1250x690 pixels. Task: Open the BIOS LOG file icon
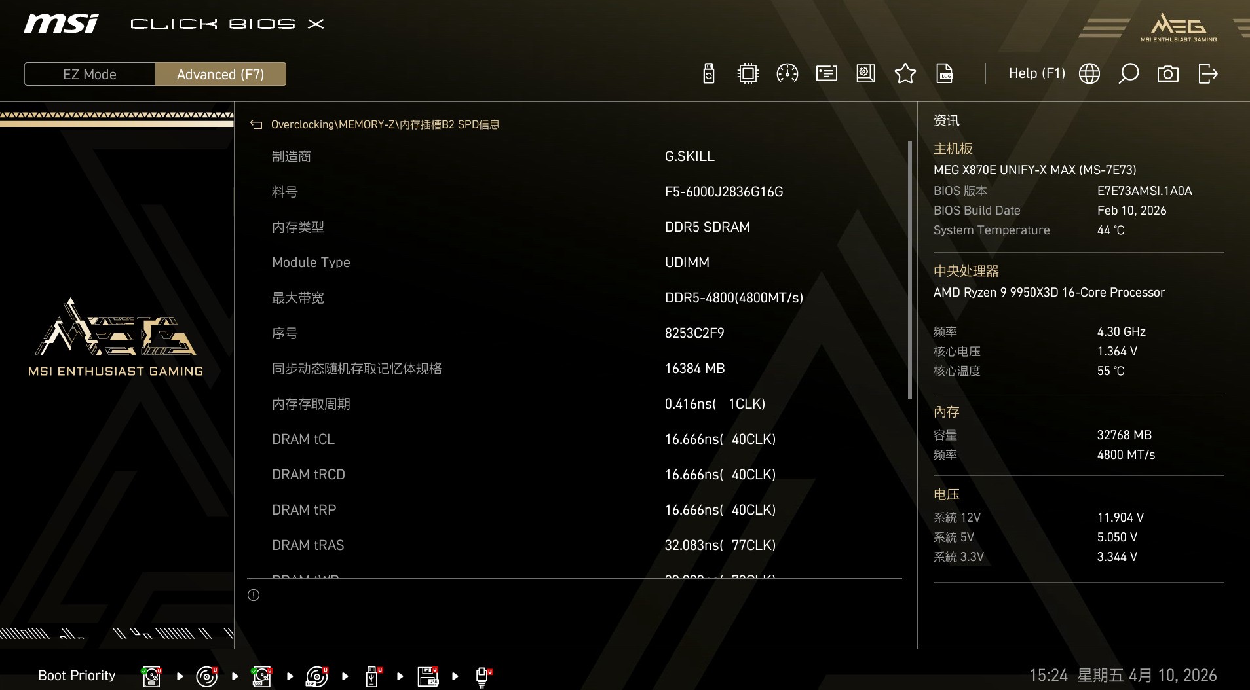[944, 73]
